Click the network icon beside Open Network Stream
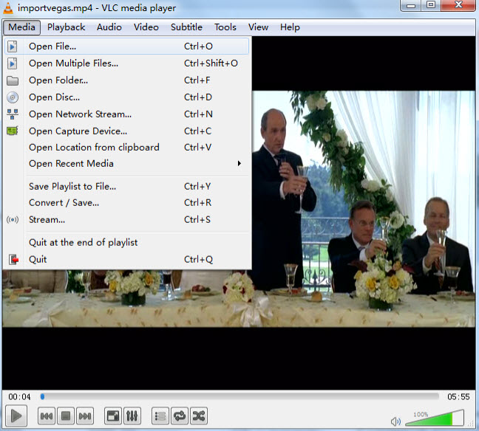 [x=13, y=114]
